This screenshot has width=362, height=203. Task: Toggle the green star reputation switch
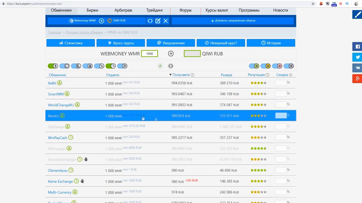(254, 66)
